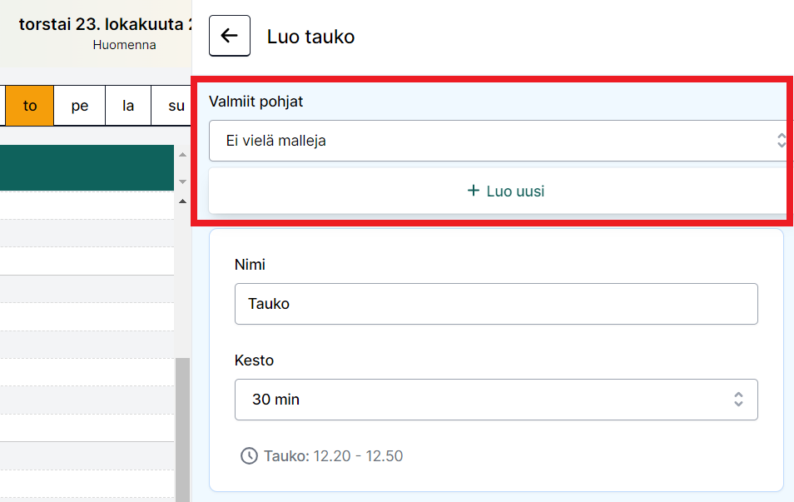
Task: Click the Tauko 12.20 - 12.50 time summary
Action: click(333, 456)
